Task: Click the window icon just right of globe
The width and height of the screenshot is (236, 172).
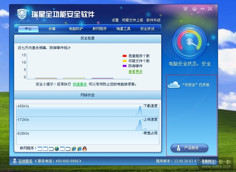Action: pos(62,149)
